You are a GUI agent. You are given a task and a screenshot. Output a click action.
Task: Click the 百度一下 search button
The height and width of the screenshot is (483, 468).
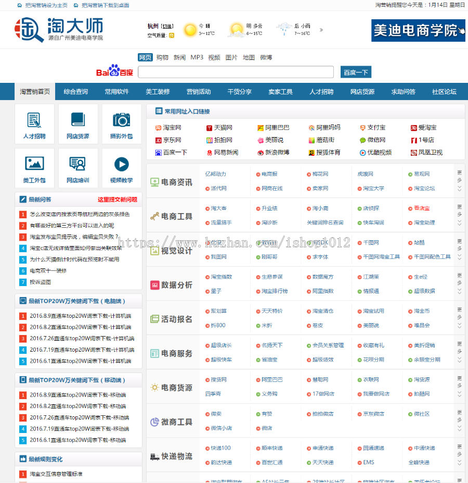pos(356,71)
